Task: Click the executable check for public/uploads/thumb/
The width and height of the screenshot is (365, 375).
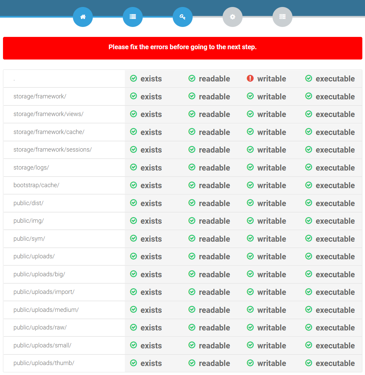Action: [x=308, y=363]
